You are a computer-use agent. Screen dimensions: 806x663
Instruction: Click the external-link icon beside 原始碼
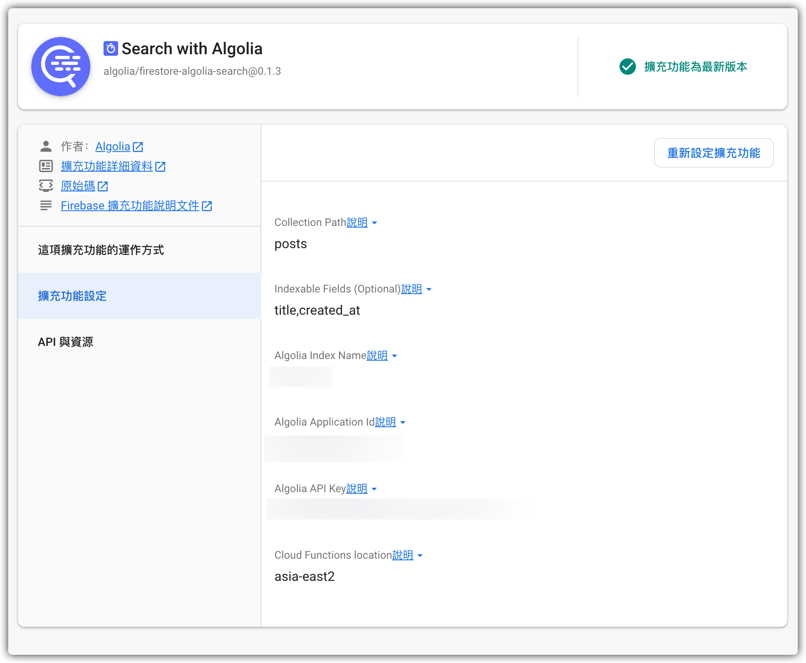point(103,186)
